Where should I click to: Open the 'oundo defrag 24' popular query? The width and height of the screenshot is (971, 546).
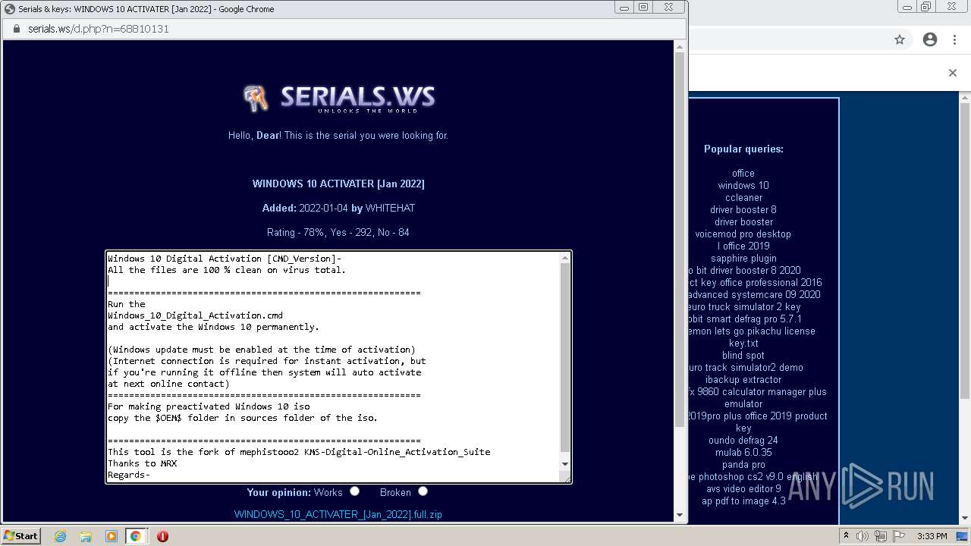coord(743,440)
